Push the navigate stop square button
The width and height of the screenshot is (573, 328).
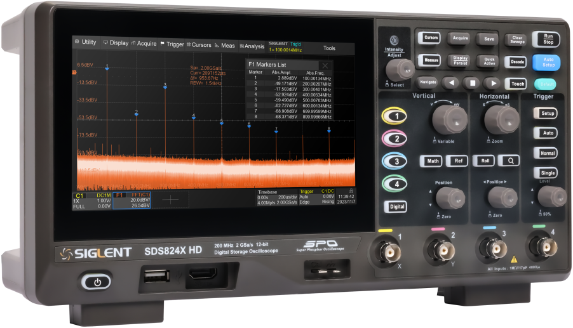[x=472, y=83]
